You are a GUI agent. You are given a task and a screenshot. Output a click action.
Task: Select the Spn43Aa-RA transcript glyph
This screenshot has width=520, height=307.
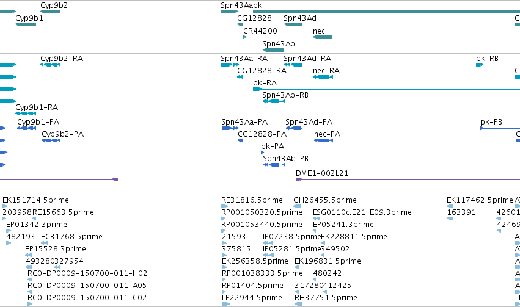coord(230,65)
